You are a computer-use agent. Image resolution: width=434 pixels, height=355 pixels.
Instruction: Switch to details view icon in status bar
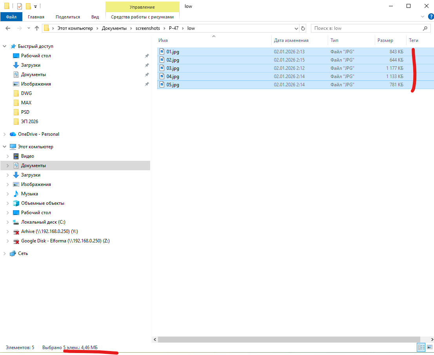click(421, 347)
